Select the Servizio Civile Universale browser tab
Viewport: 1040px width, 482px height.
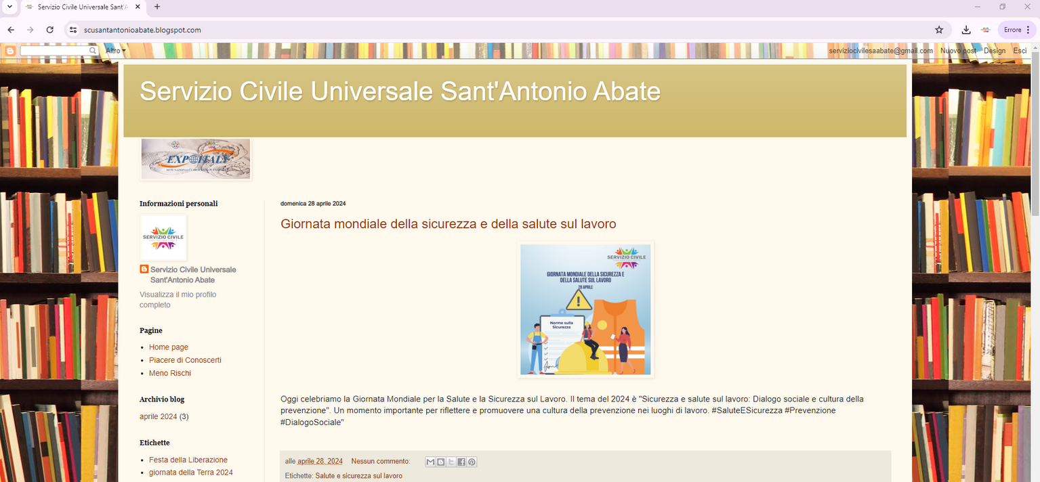tap(82, 7)
